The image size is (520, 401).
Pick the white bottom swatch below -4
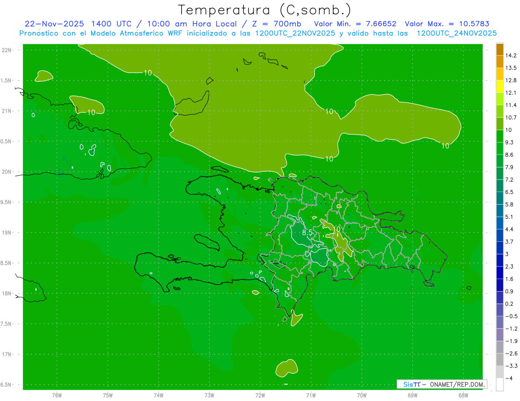click(x=500, y=385)
